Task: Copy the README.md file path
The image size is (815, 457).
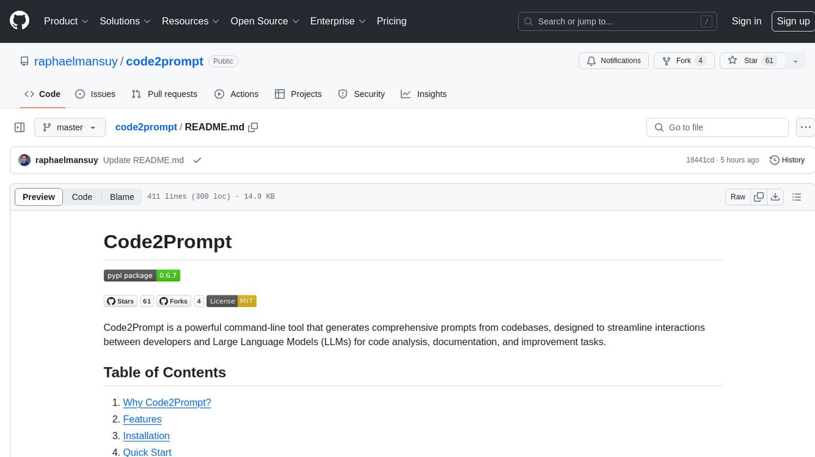Action: pos(253,127)
